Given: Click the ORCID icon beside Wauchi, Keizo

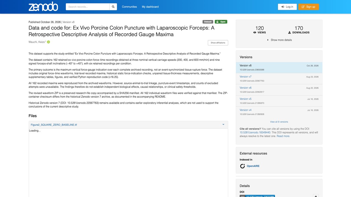Looking at the screenshot, I should pyautogui.click(x=49, y=42).
